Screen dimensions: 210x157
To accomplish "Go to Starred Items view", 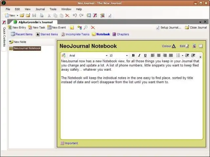I will 47,34.
